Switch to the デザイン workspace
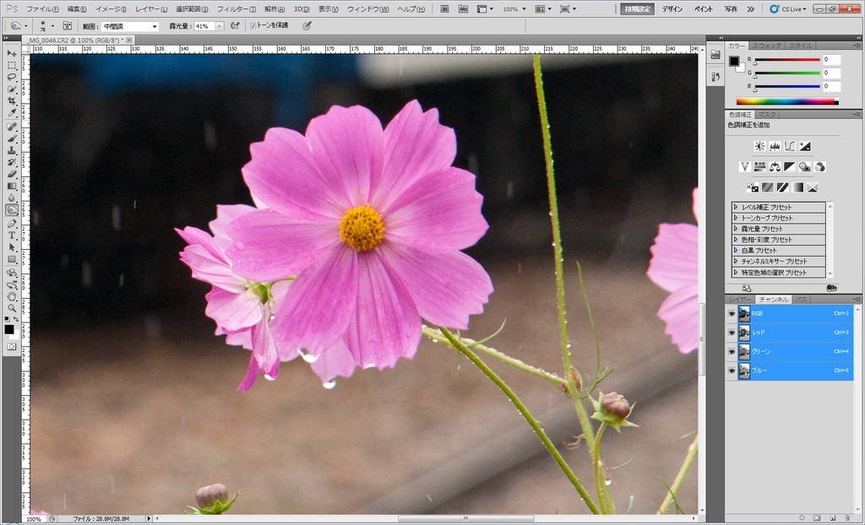 [x=672, y=8]
